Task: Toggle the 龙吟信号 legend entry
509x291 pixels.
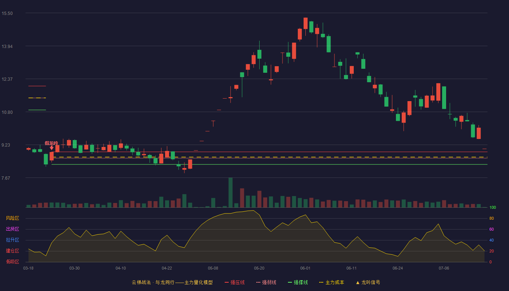Action: coord(368,282)
